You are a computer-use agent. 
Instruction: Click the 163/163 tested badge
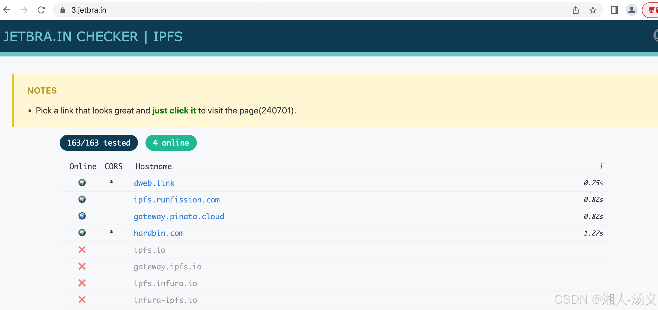pyautogui.click(x=99, y=143)
